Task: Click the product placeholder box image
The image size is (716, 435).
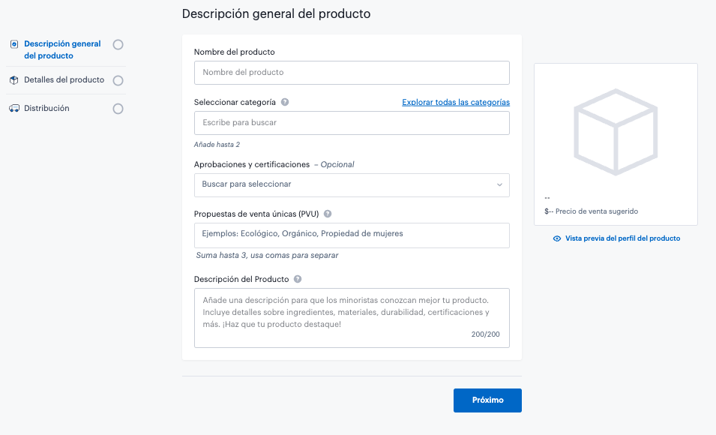Action: click(616, 133)
